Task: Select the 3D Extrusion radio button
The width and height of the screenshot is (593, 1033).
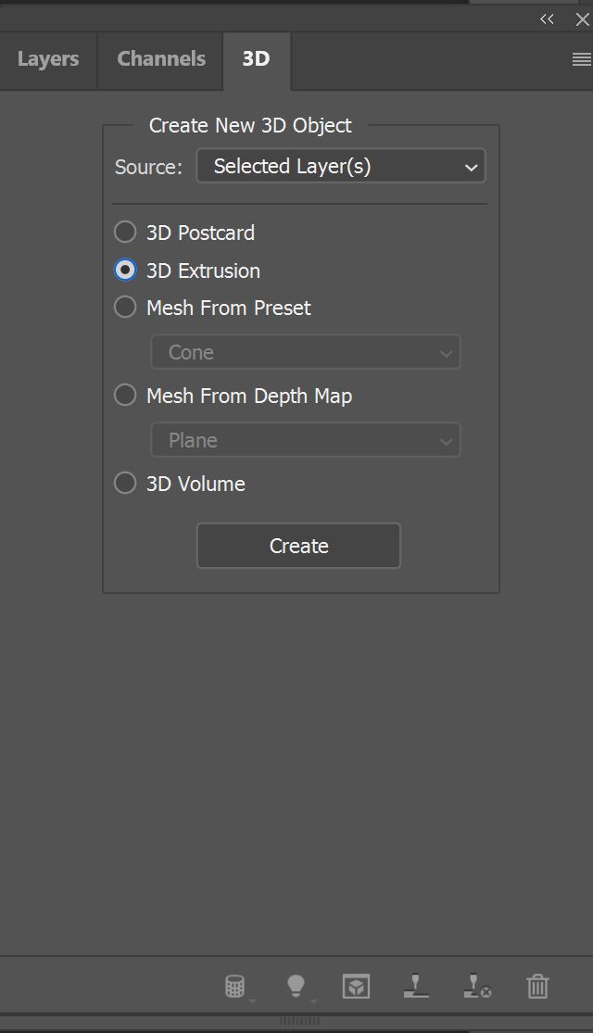Action: click(x=125, y=271)
